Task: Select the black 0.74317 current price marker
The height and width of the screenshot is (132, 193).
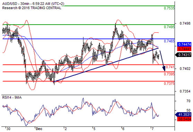Action: point(184,55)
